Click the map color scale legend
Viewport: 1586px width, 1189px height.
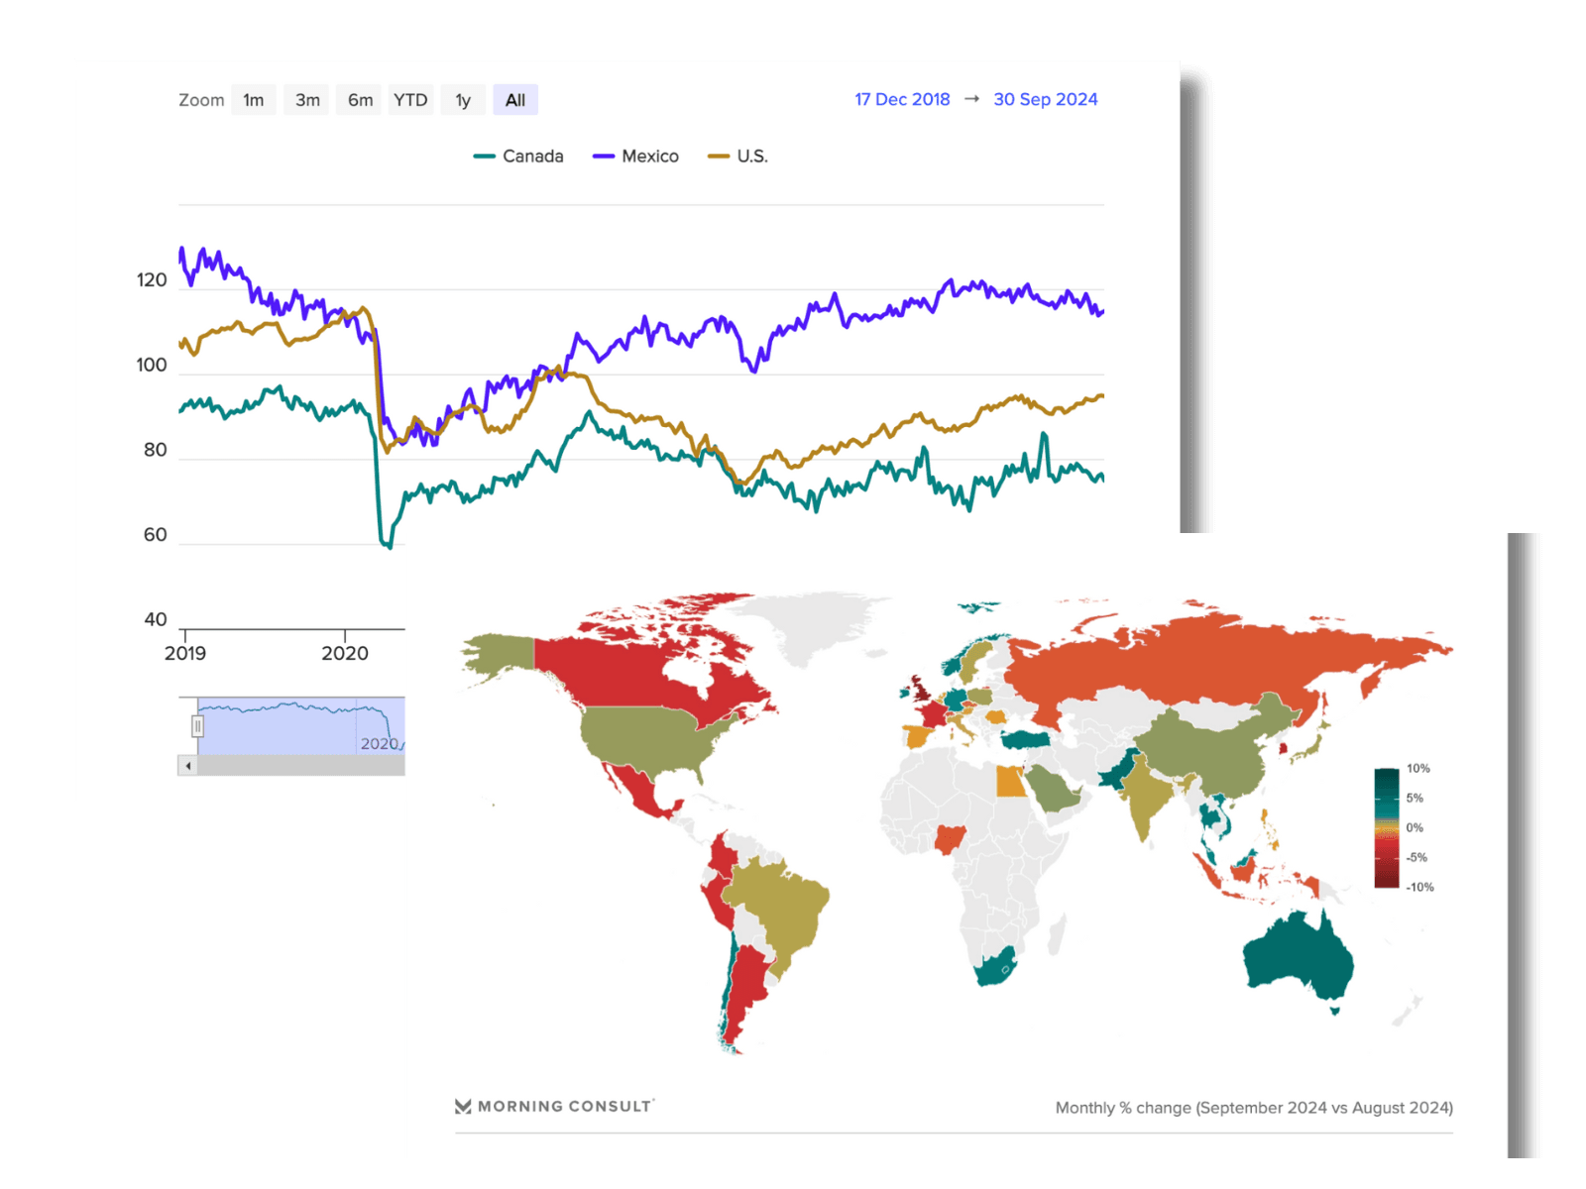pyautogui.click(x=1402, y=827)
